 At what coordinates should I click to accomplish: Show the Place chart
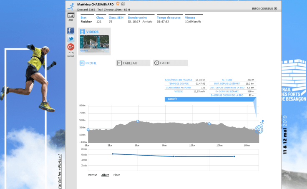click(x=117, y=175)
